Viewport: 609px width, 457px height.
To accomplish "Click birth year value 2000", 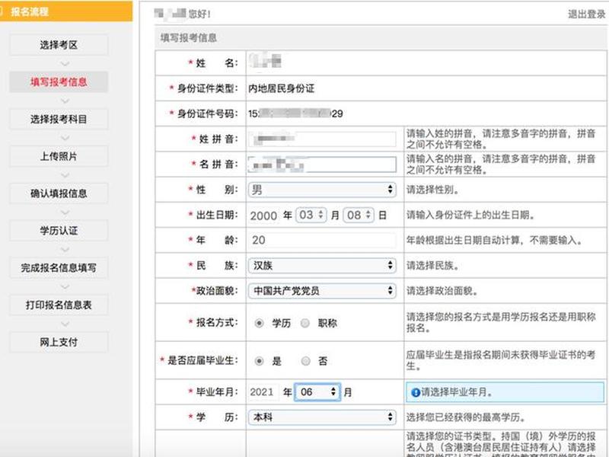I will (x=263, y=216).
